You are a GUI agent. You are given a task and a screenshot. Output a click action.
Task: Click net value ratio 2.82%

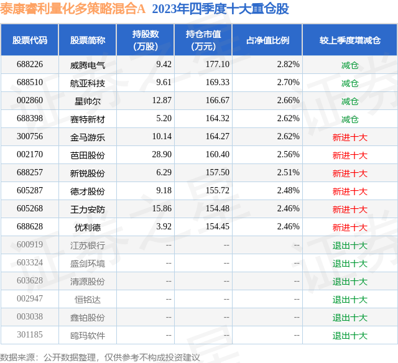[x=289, y=65]
